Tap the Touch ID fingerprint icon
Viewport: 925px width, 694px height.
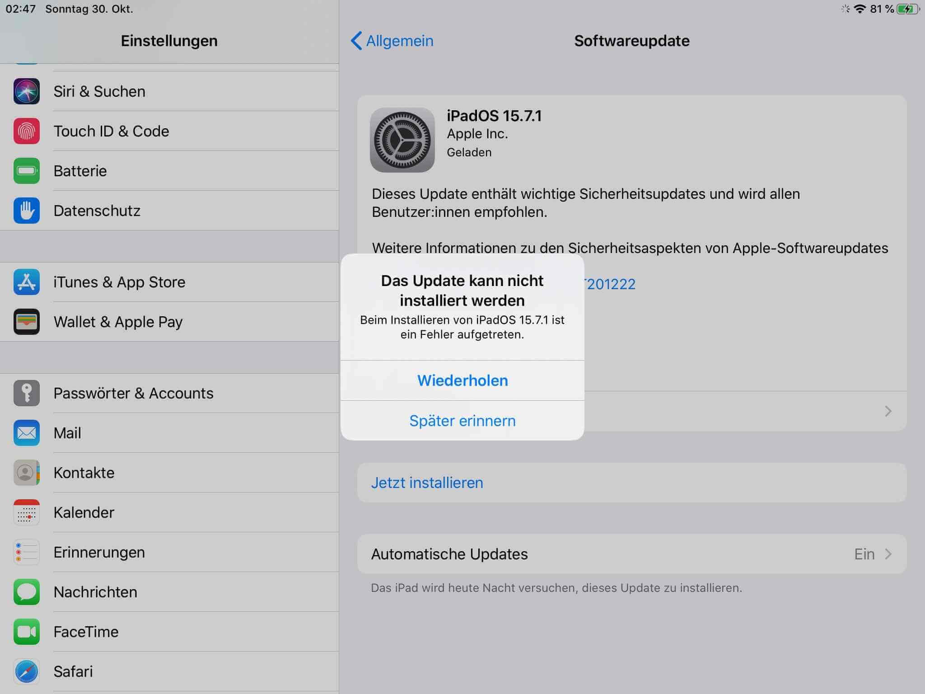coord(27,131)
